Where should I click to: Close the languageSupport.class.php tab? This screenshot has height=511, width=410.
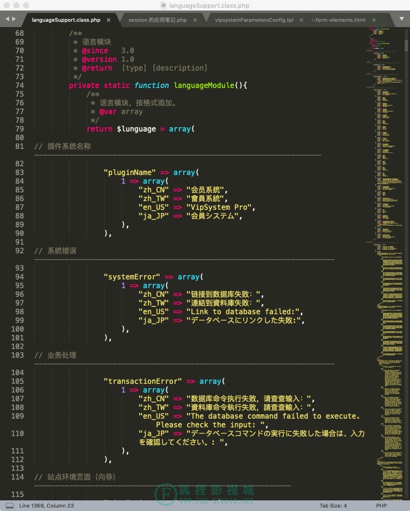pos(108,20)
